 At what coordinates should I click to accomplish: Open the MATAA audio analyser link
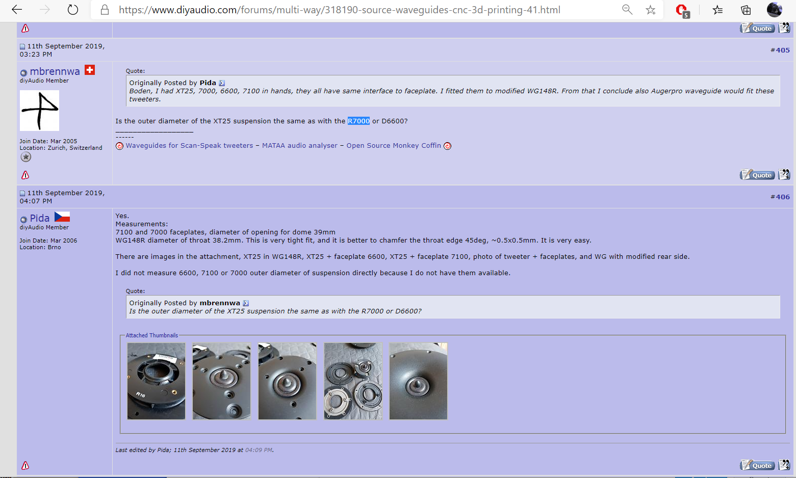click(x=300, y=146)
